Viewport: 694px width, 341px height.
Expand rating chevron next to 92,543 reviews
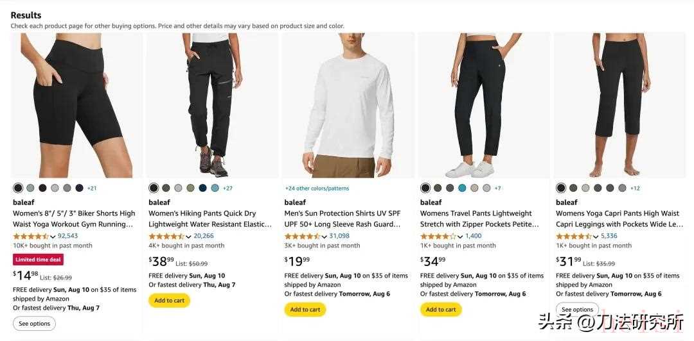(53, 237)
